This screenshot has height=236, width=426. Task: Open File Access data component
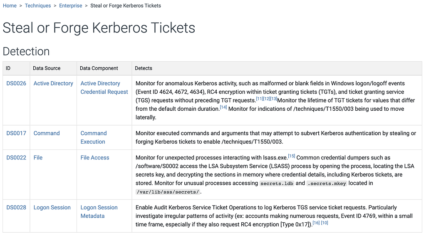[x=95, y=158]
